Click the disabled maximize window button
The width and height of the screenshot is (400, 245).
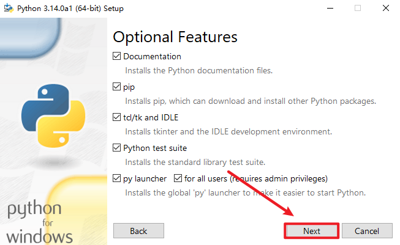point(358,8)
